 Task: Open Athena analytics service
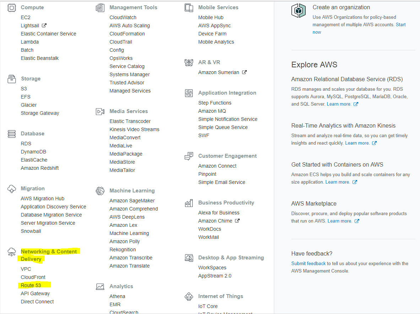[117, 297]
